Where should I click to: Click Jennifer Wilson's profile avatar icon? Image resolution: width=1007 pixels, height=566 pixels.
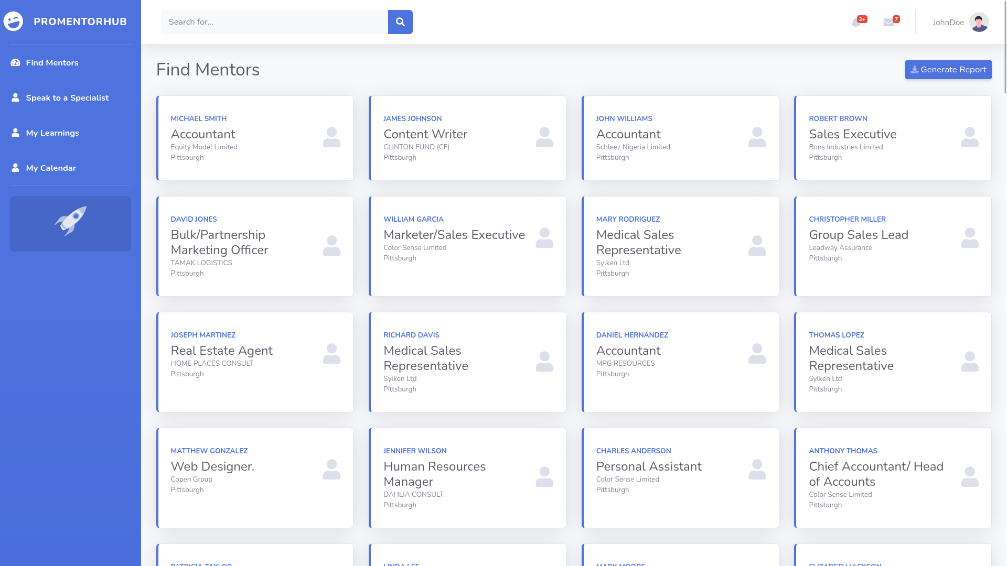[x=544, y=477]
